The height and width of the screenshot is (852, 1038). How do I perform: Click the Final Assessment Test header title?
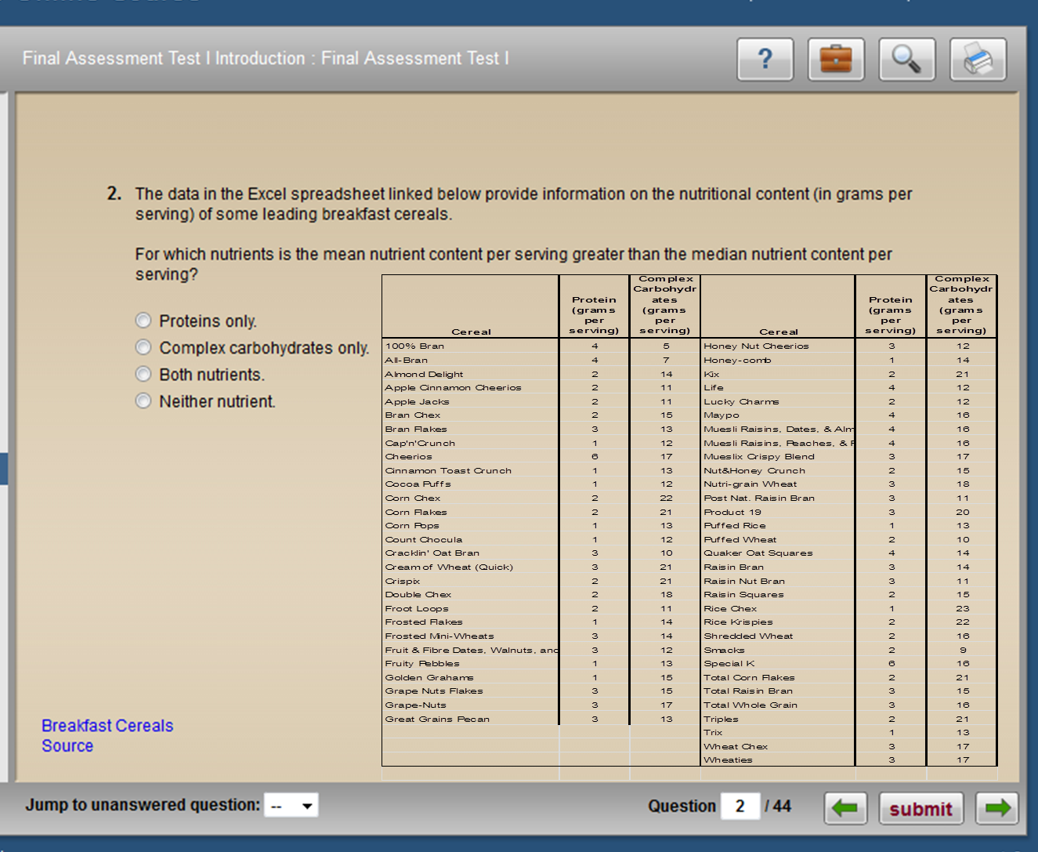266,59
